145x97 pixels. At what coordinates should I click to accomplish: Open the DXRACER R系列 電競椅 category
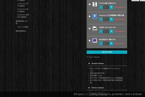pyautogui.click(x=23, y=5)
